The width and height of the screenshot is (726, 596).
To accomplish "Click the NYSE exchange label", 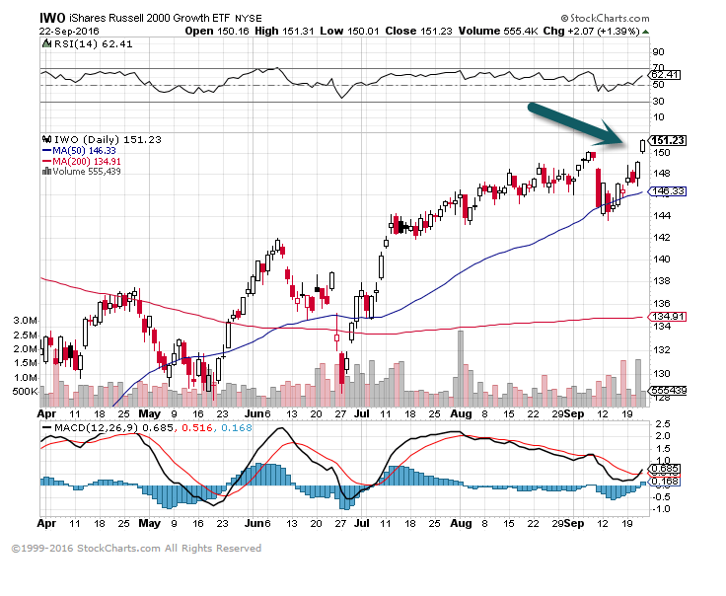I will [x=249, y=19].
